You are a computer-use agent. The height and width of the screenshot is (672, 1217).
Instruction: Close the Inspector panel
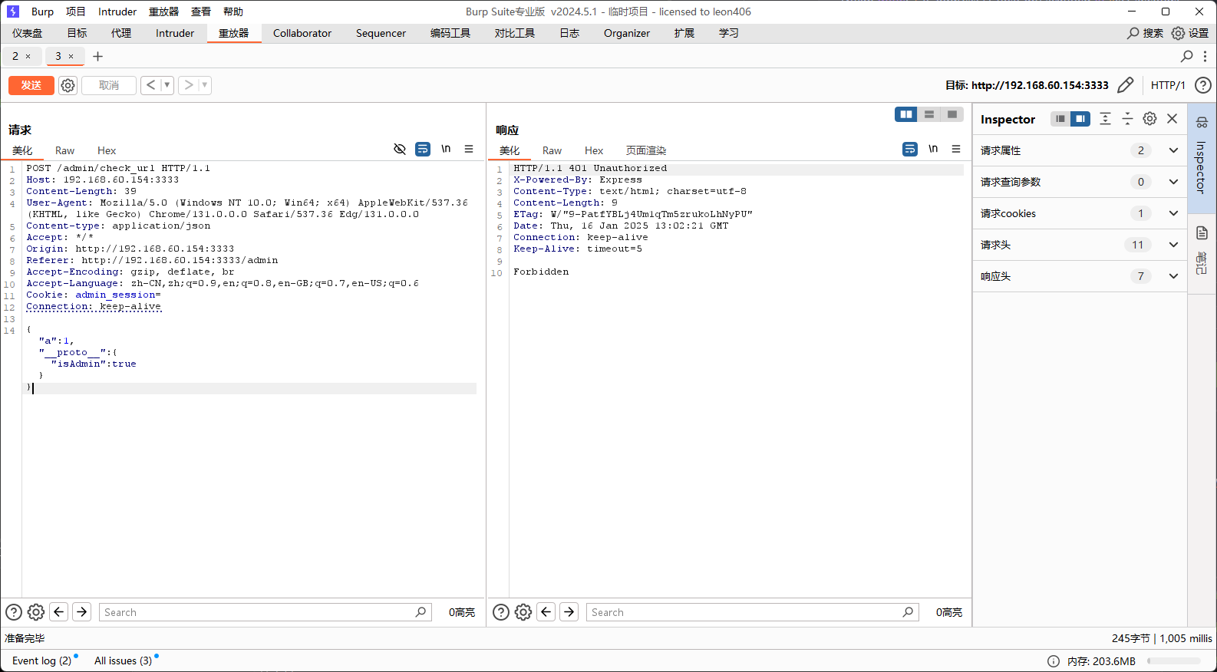[x=1172, y=119]
